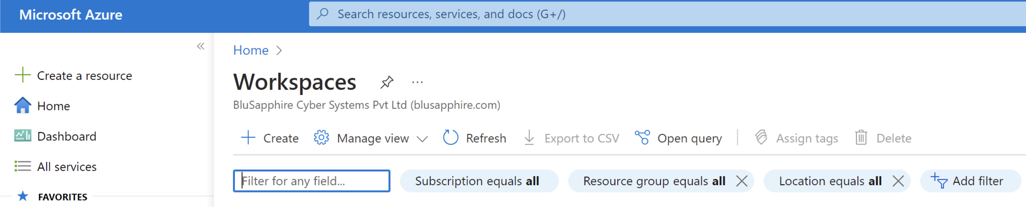This screenshot has width=1026, height=207.
Task: Open Subscription equals all filter
Action: click(x=477, y=181)
